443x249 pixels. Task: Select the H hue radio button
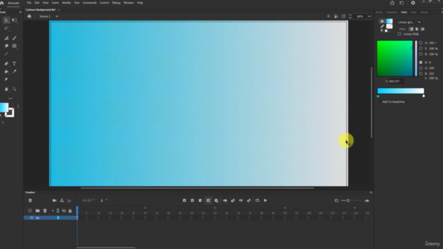point(421,43)
